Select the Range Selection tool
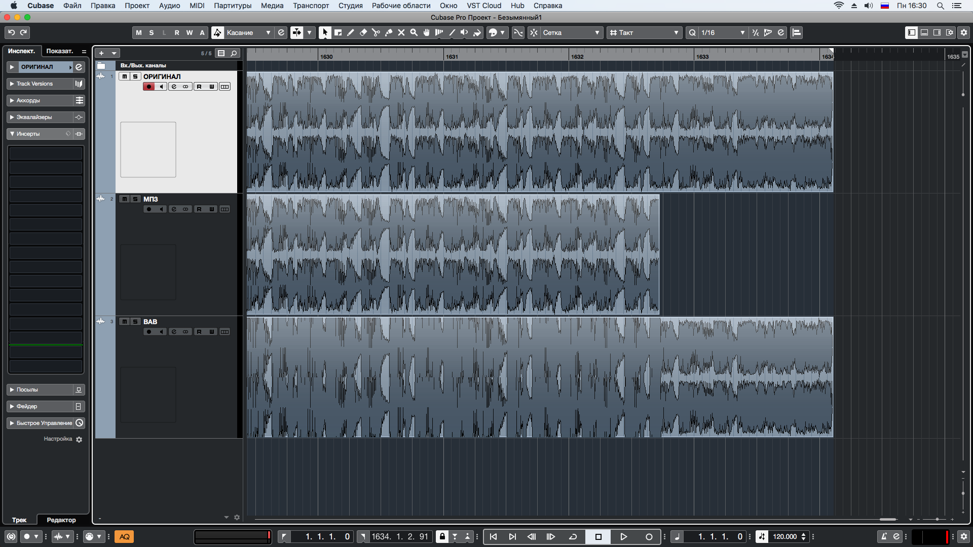Image resolution: width=973 pixels, height=547 pixels. (338, 32)
